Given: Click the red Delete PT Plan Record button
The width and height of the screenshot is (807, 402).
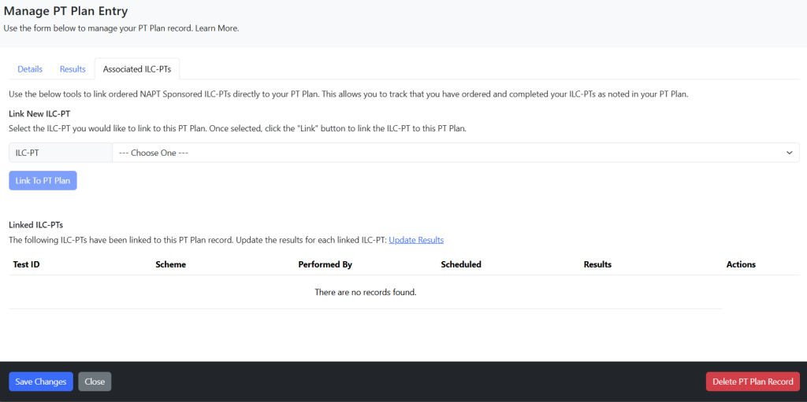Looking at the screenshot, I should (x=753, y=382).
